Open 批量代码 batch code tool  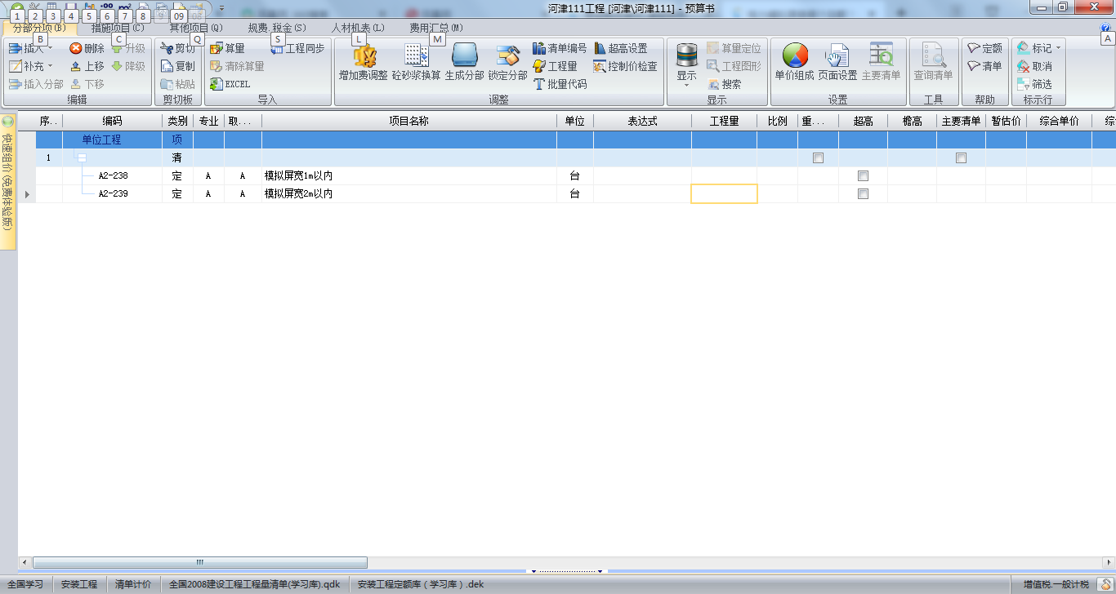560,84
